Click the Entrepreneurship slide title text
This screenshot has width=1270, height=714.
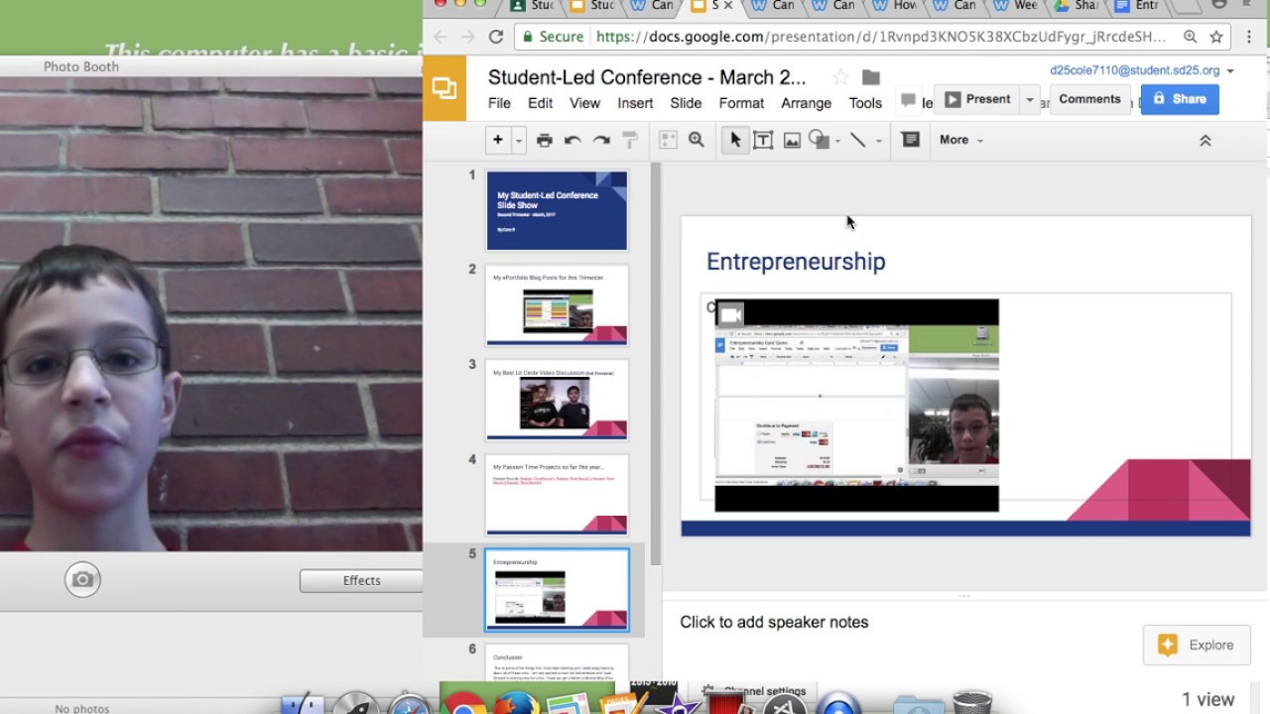point(796,262)
